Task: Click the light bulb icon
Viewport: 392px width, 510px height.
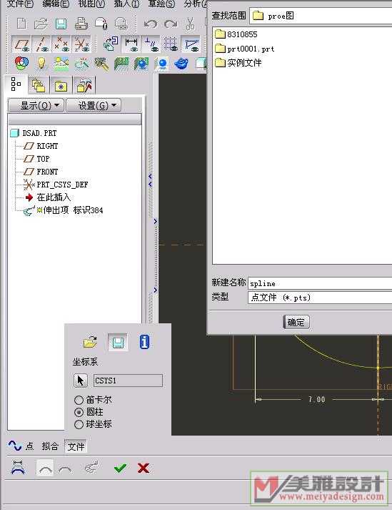Action: coord(41,63)
